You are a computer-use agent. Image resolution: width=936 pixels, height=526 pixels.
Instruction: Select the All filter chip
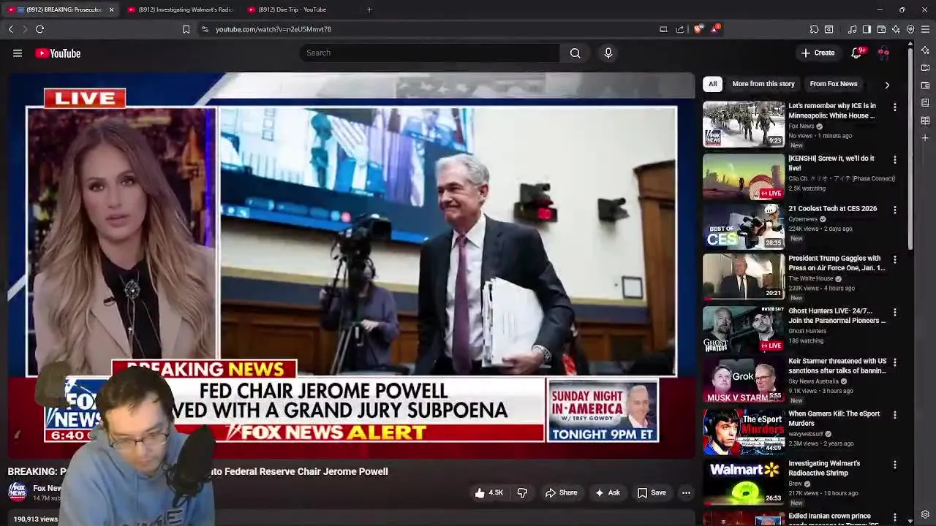pos(712,84)
